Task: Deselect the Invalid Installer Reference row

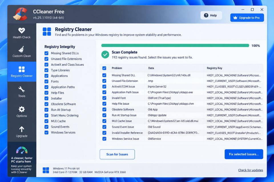Action: 104,133
